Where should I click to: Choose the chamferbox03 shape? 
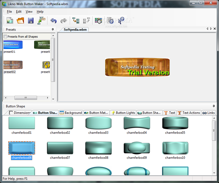tap(98, 123)
